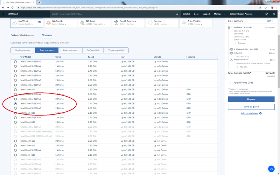The height and width of the screenshot is (175, 280).
Task: Click the search magnifier icon in header
Action: [177, 14]
